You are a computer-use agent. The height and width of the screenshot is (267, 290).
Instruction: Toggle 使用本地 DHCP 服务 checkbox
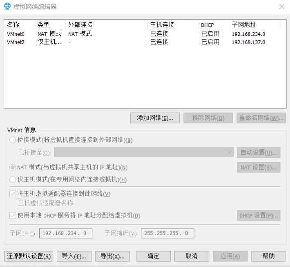click(12, 215)
